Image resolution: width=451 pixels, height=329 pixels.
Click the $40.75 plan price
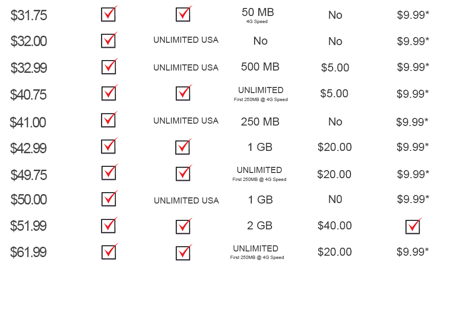click(28, 94)
